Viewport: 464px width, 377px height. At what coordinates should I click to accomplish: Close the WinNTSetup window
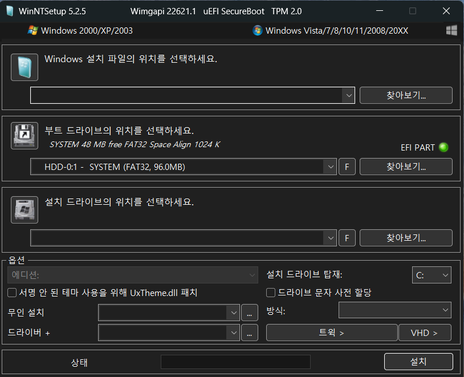click(x=446, y=11)
